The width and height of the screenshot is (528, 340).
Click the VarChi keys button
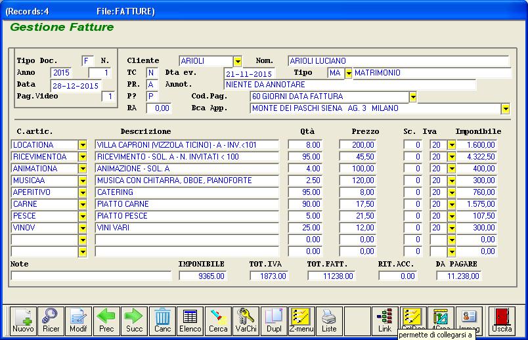coord(246,321)
